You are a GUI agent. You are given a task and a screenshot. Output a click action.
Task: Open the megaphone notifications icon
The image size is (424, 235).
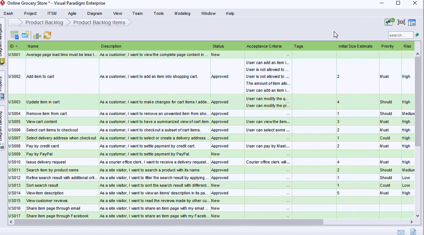tap(389, 22)
